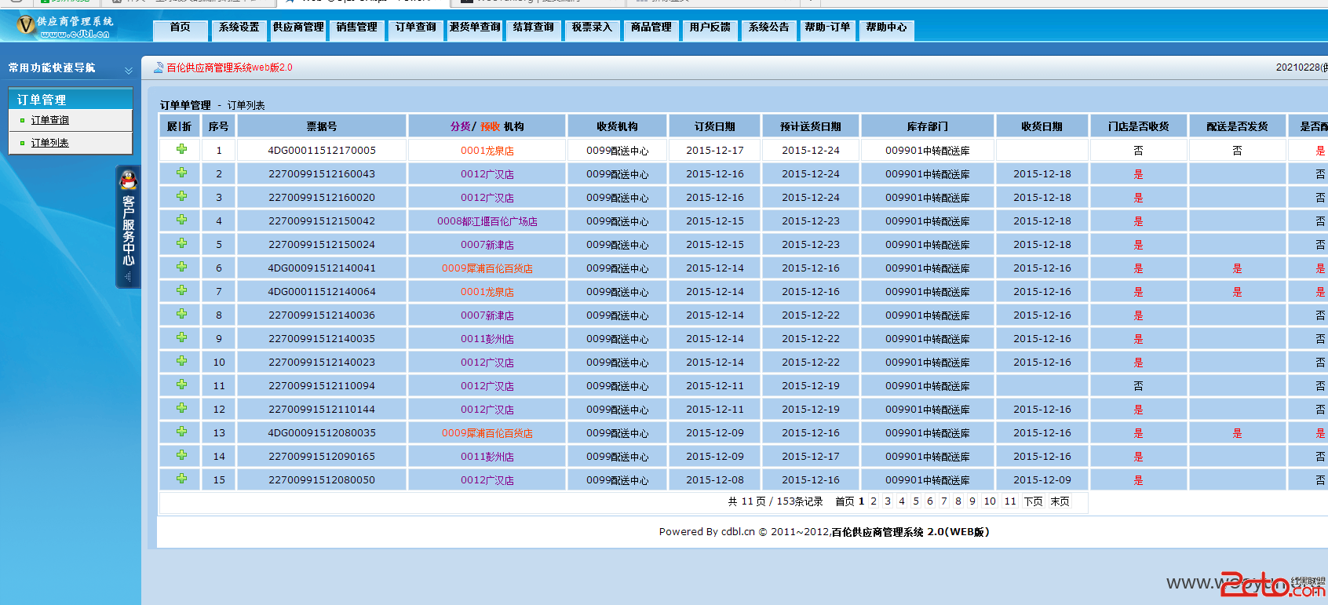Click the 客户服务中心 side panel
Viewport: 1328px width, 605px height.
click(x=128, y=227)
